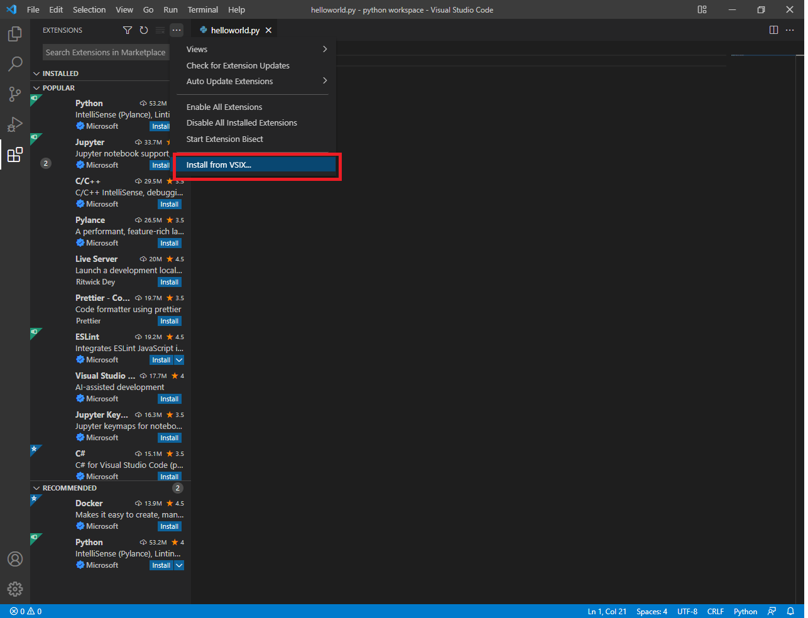The image size is (808, 618).
Task: Select the Jupyter extension entry
Action: click(x=111, y=153)
